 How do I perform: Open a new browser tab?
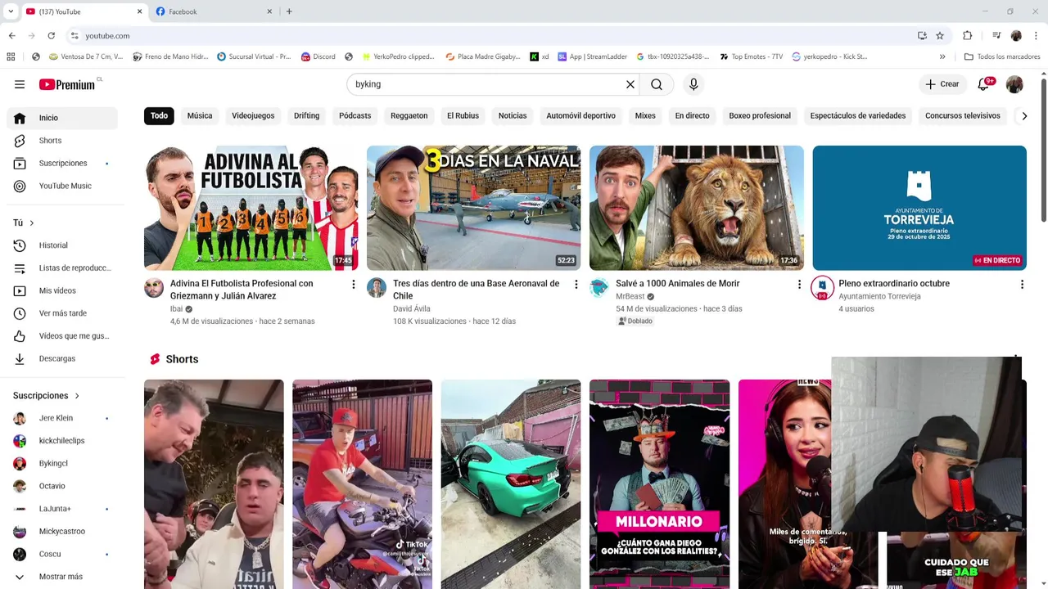tap(289, 11)
